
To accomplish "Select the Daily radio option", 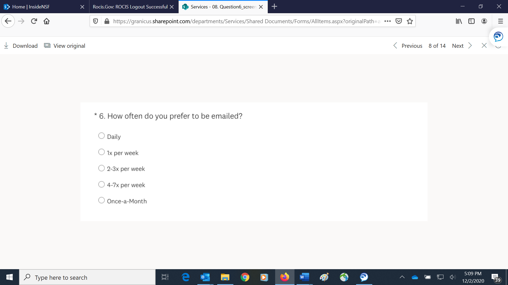I will point(101,136).
